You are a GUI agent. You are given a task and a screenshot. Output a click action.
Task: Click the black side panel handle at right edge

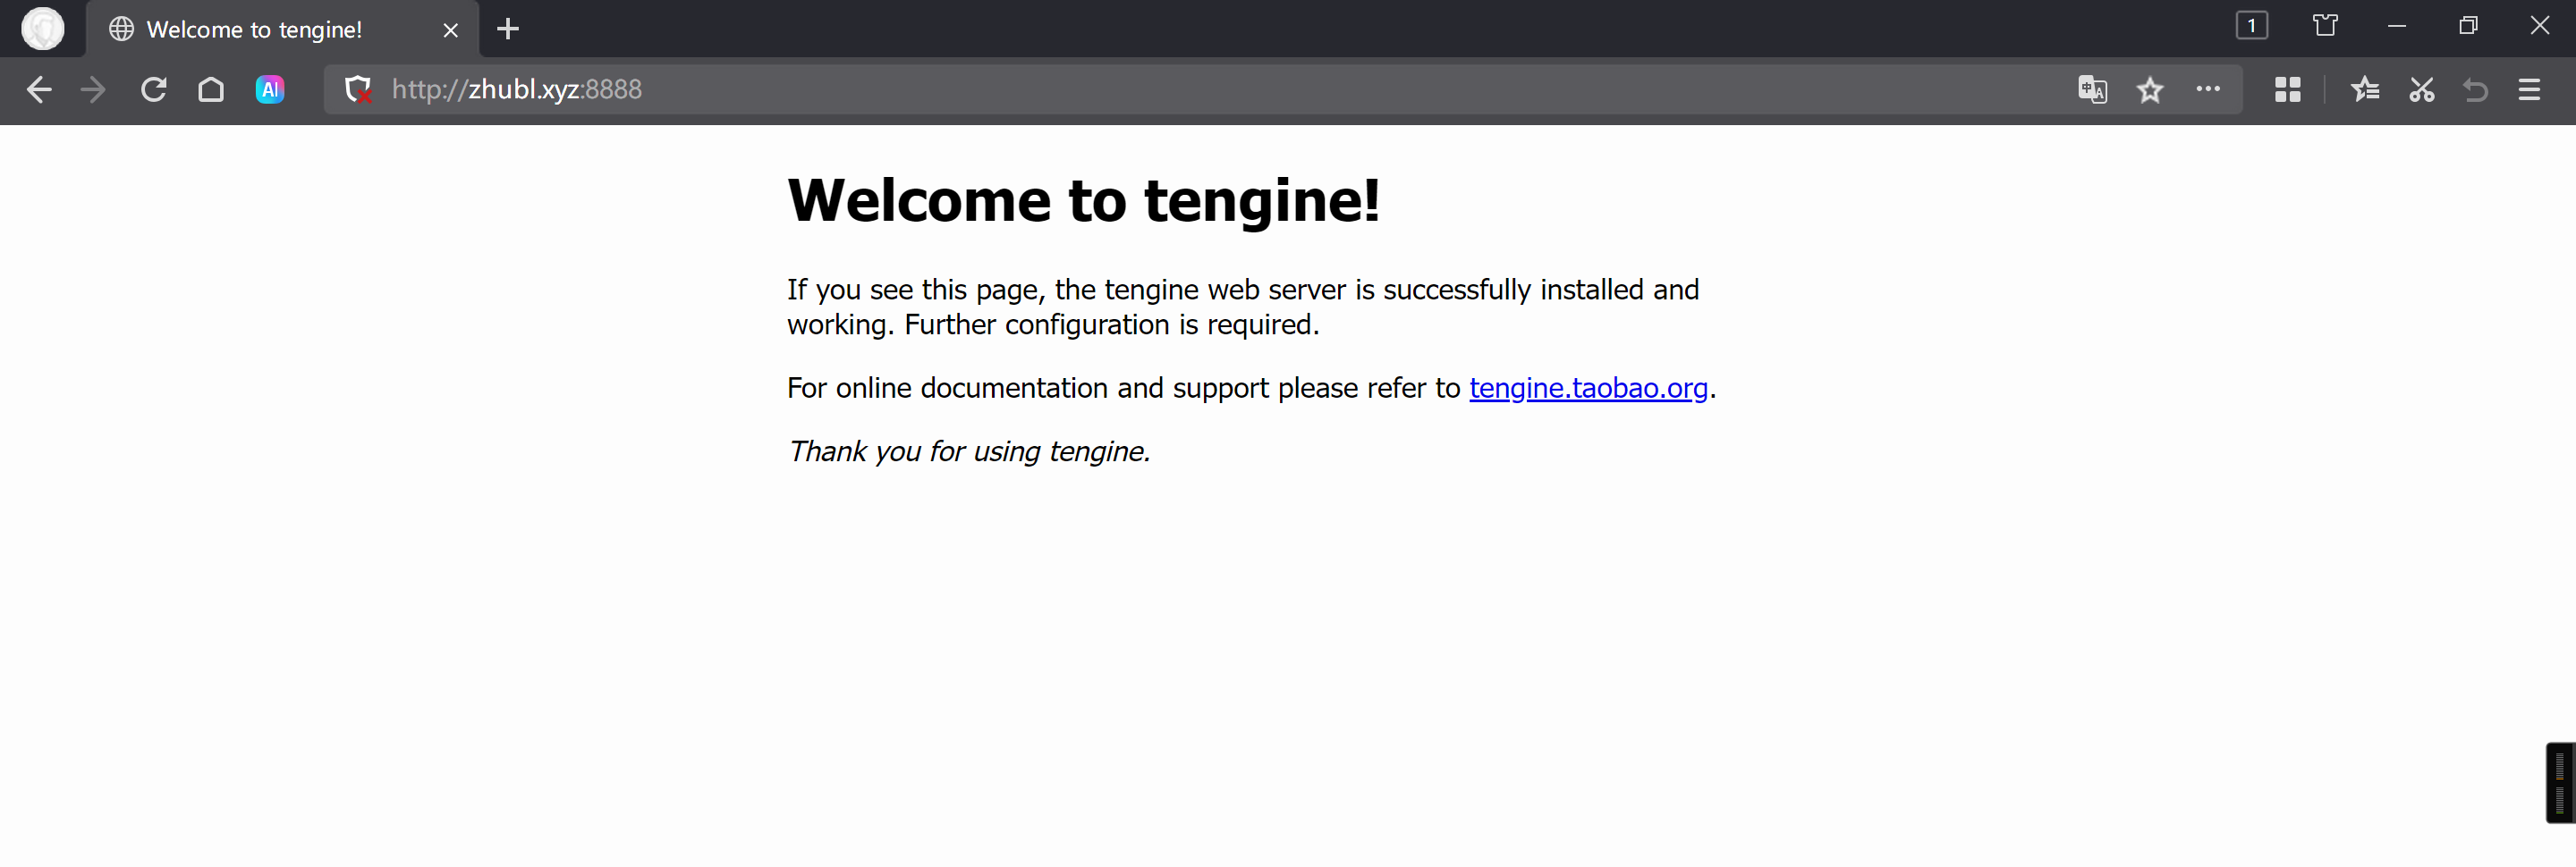coord(2560,783)
